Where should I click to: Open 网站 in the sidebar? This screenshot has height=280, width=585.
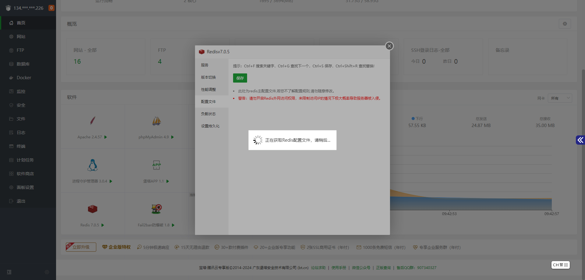28,37
